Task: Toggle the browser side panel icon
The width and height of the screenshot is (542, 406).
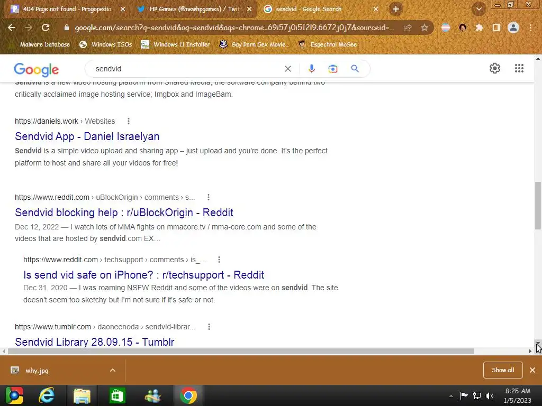Action: point(496,27)
